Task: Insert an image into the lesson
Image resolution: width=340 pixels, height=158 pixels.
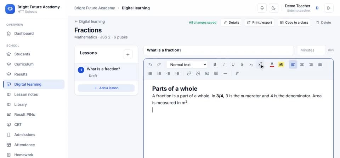Action: pyautogui.click(x=207, y=74)
